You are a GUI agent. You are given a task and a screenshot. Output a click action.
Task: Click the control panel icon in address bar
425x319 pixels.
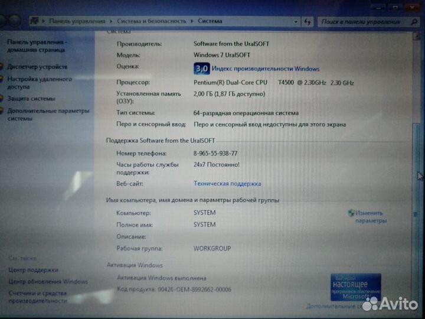point(34,21)
